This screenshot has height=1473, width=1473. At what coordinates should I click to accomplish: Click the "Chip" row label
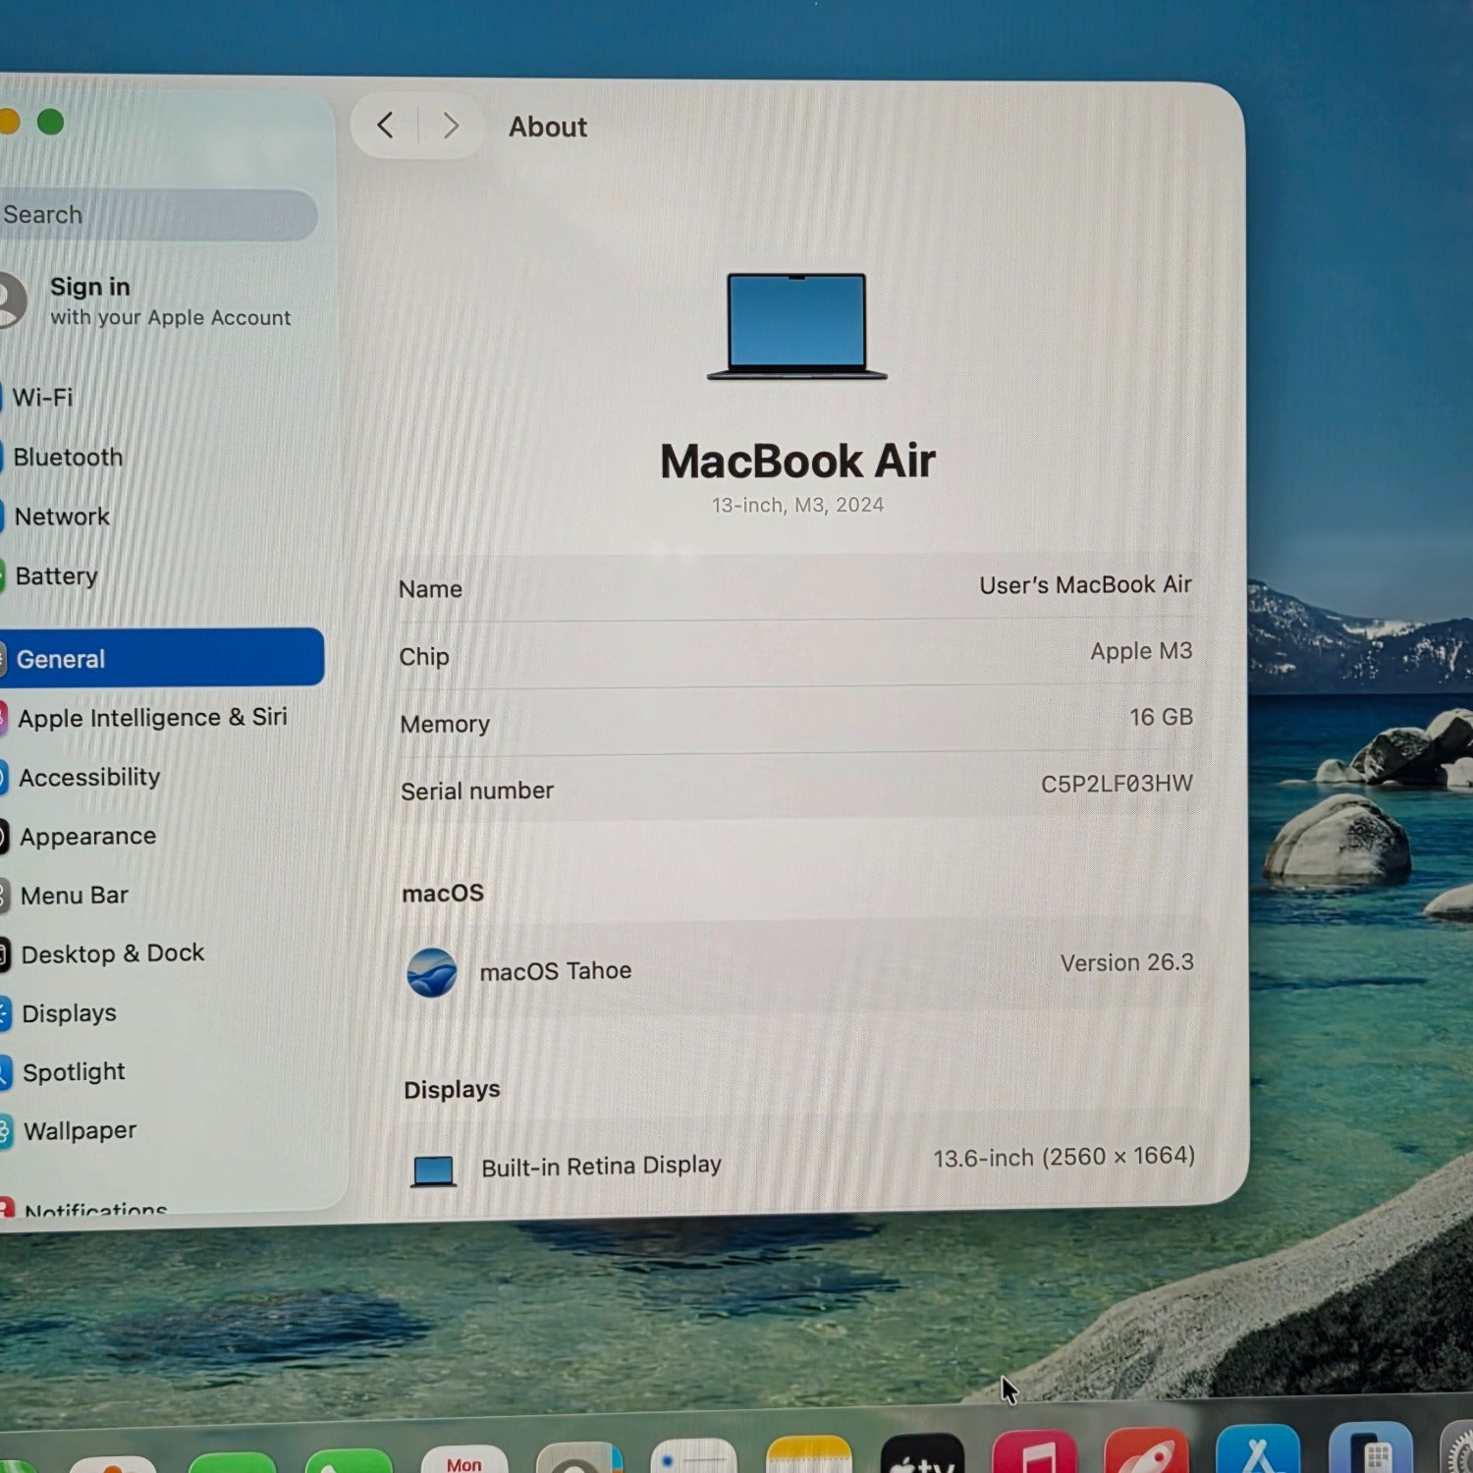click(424, 657)
